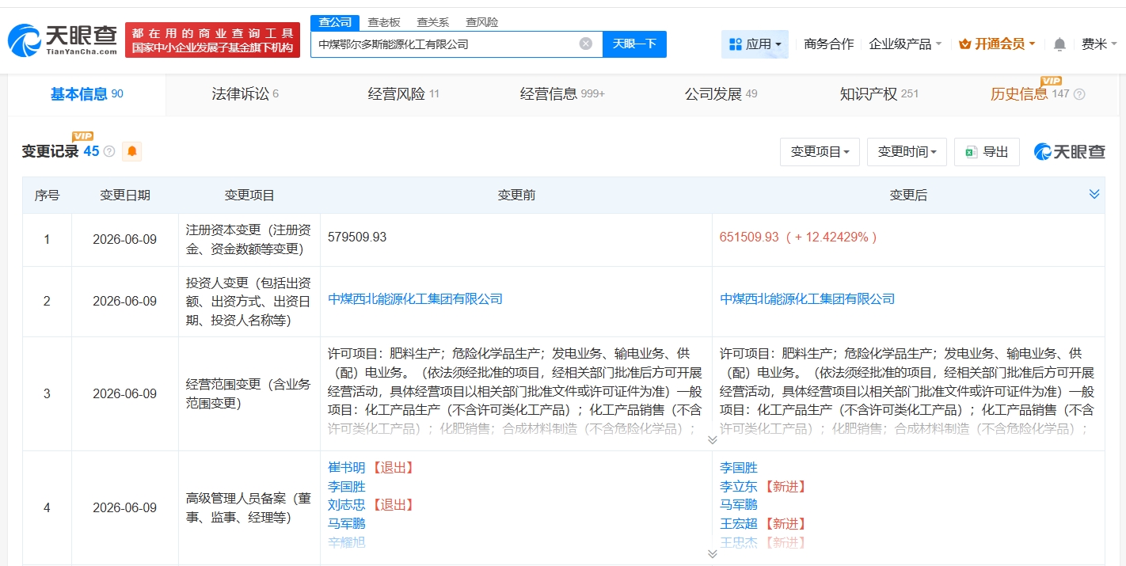Open the 开通会员 dropdown
Screen dimensions: 1126x566
coord(997,44)
